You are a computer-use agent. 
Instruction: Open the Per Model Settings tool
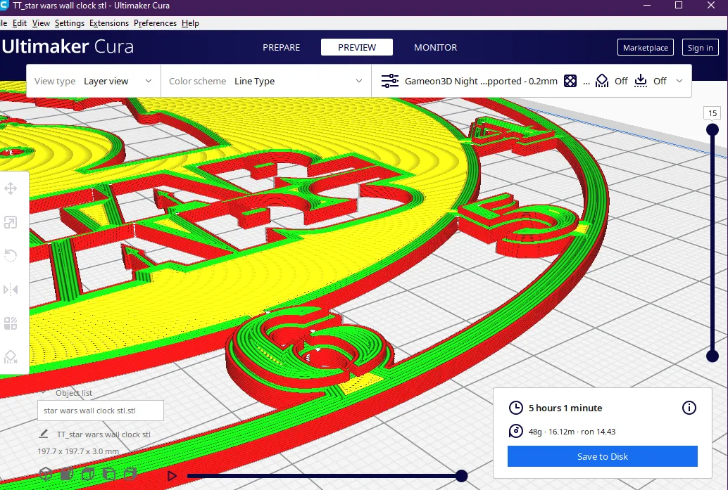11,323
